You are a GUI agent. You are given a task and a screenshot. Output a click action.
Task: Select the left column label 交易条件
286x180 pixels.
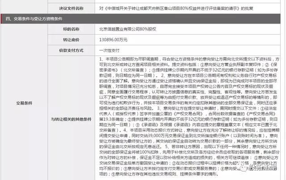(24, 103)
